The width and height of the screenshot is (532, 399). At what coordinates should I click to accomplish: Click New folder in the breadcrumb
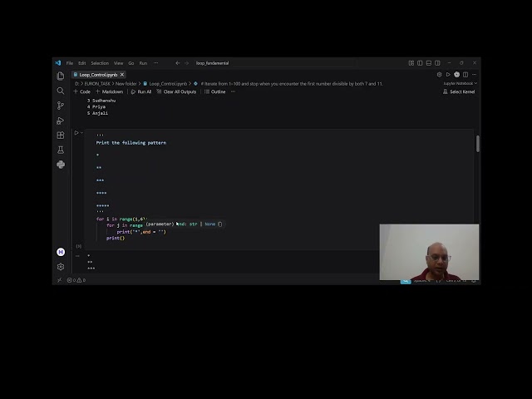click(126, 83)
